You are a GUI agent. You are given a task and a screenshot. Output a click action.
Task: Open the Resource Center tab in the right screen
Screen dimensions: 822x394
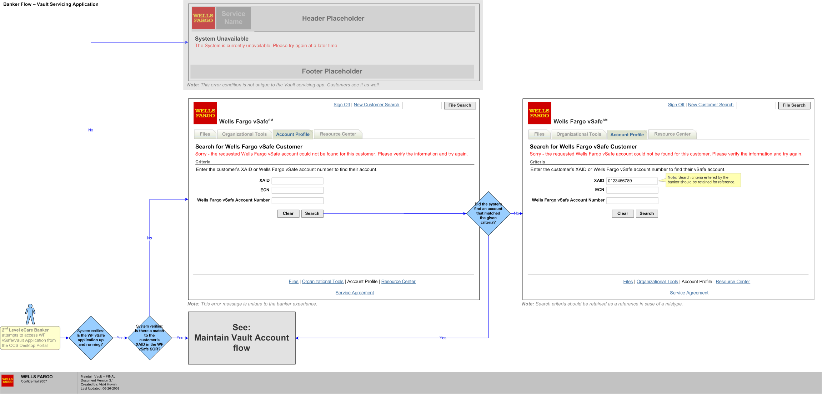pyautogui.click(x=672, y=134)
